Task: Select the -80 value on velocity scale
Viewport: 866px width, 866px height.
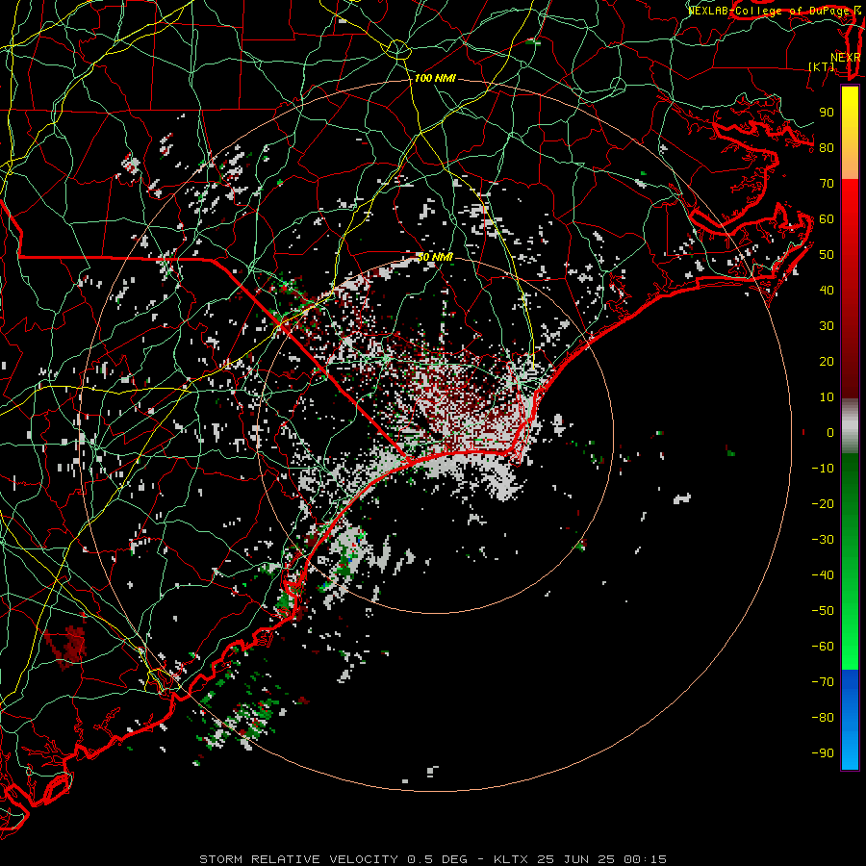Action: (823, 718)
